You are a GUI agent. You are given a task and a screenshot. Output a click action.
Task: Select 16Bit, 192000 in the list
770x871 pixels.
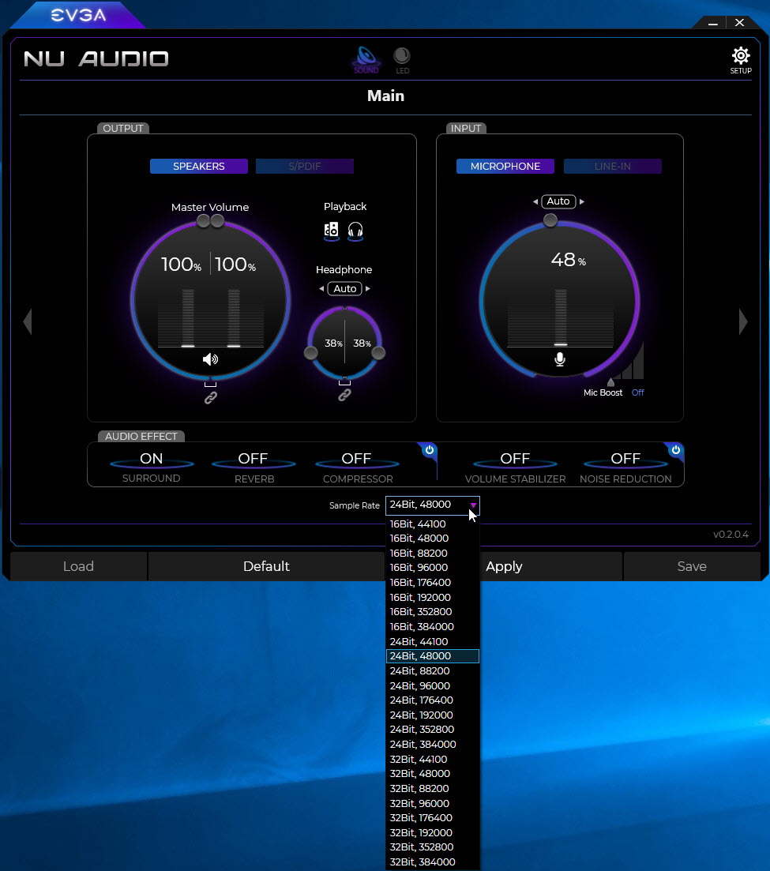(x=433, y=597)
